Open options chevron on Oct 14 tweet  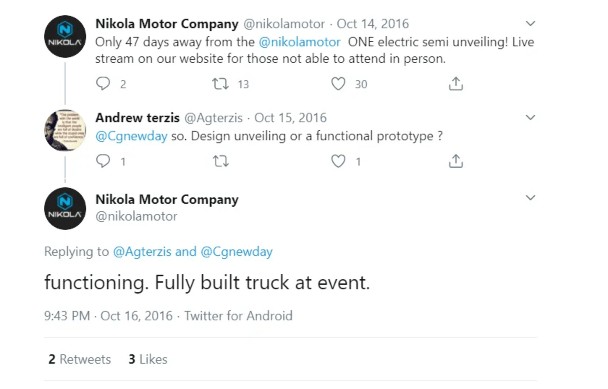(x=530, y=23)
